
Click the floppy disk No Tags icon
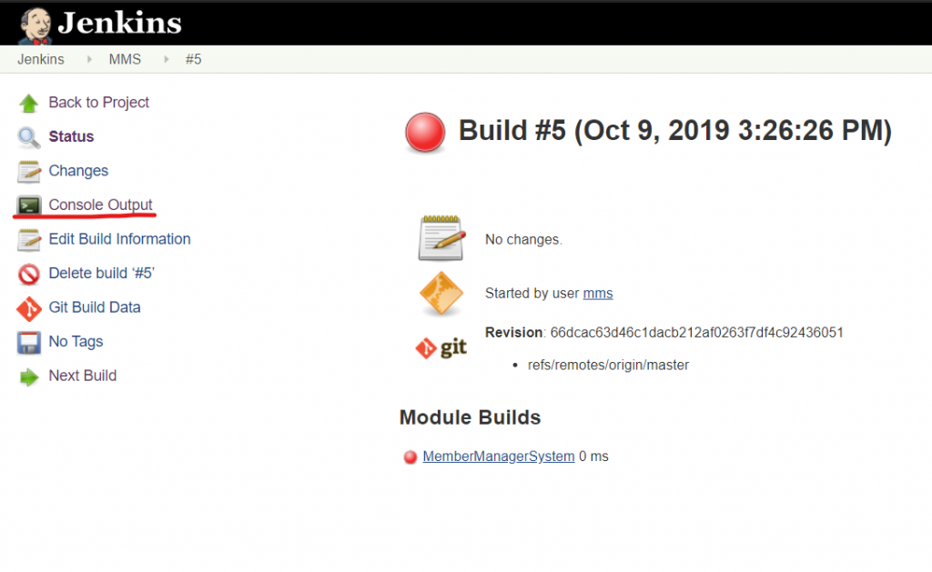pos(29,342)
